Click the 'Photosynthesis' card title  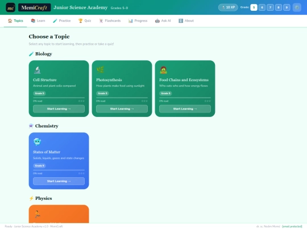coord(109,80)
